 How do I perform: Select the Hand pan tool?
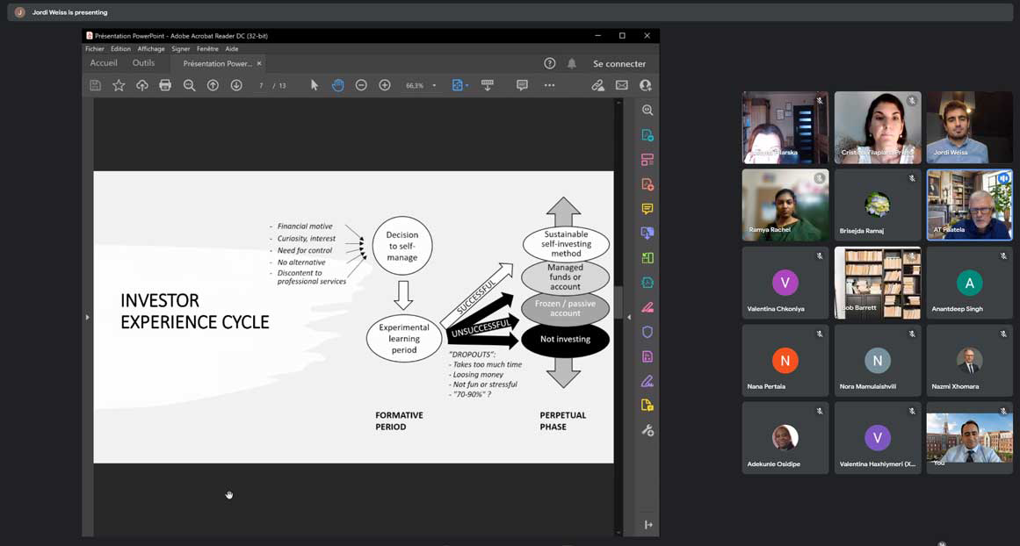(x=337, y=85)
